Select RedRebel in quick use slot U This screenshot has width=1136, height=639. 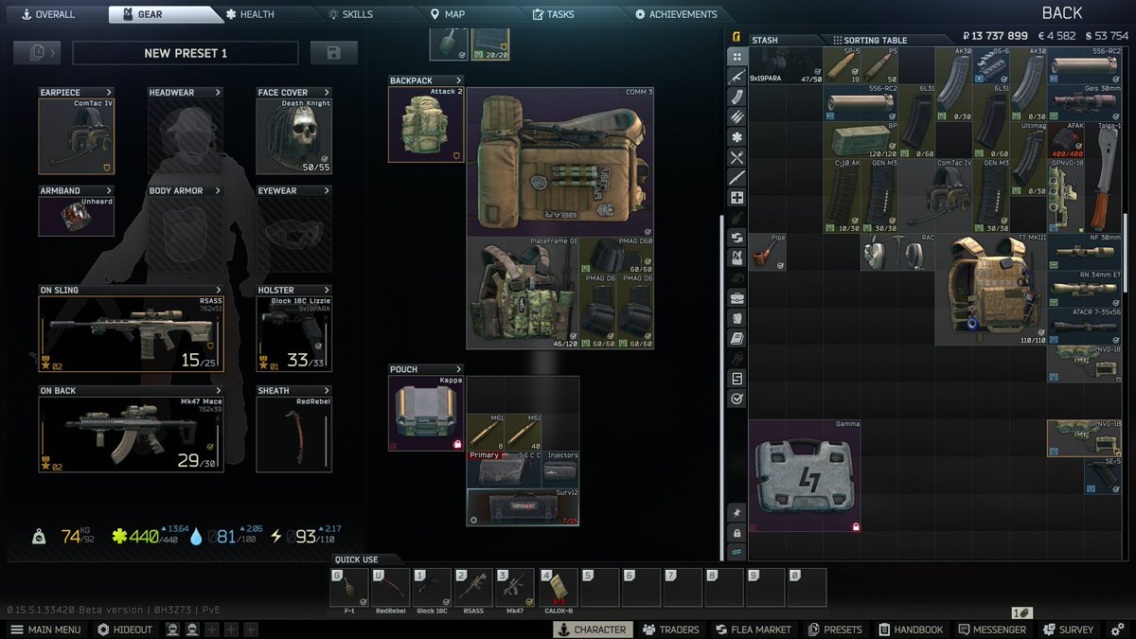pos(390,587)
